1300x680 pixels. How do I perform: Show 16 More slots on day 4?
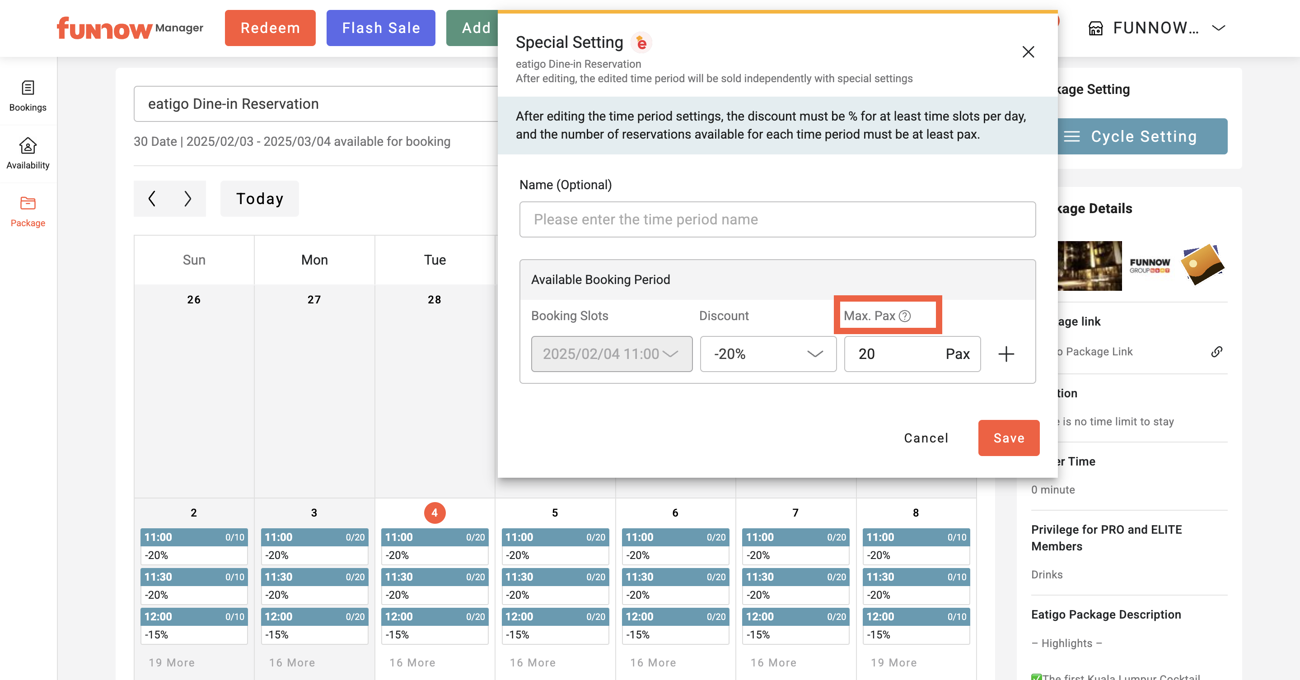pyautogui.click(x=412, y=662)
